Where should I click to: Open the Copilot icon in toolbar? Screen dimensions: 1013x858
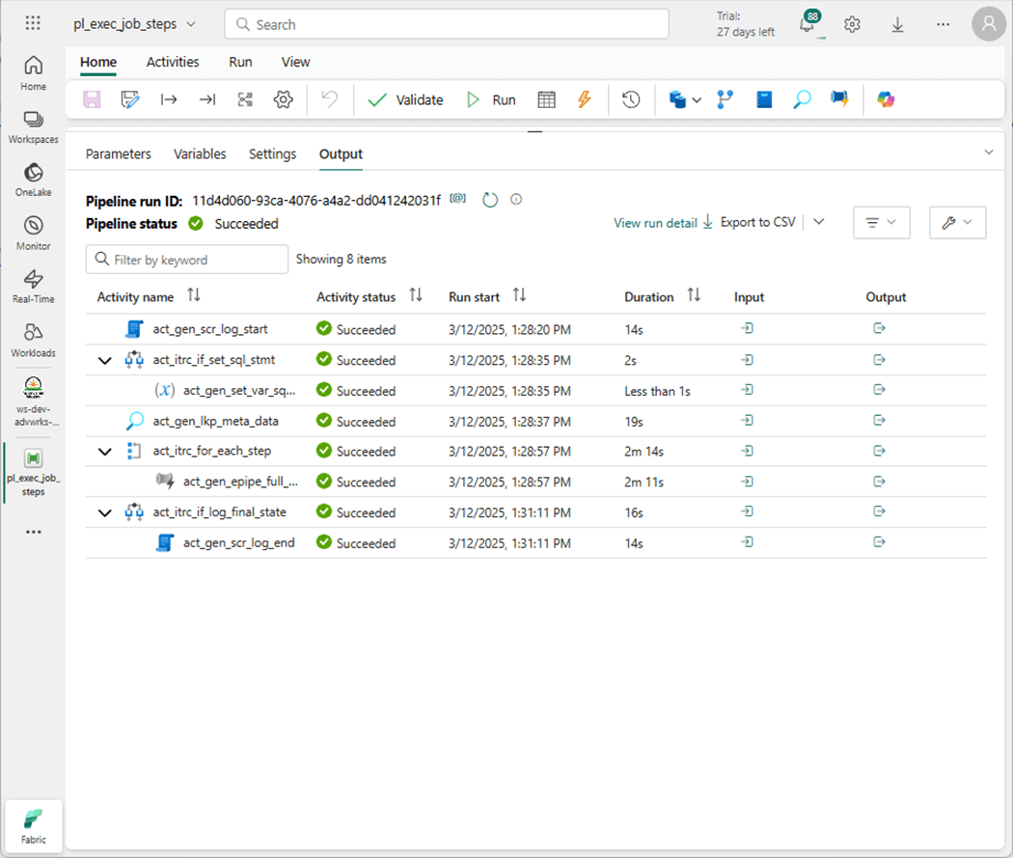886,99
